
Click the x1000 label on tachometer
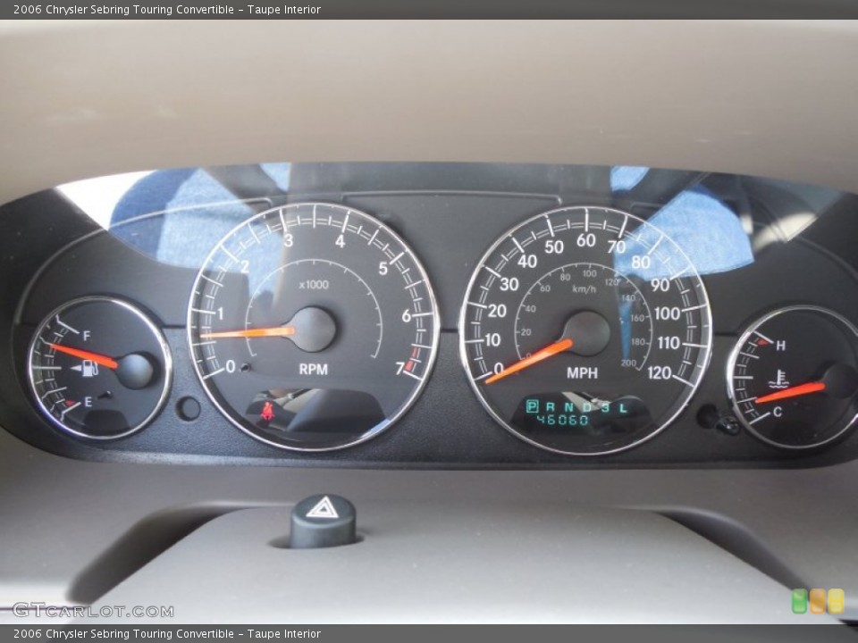point(314,284)
